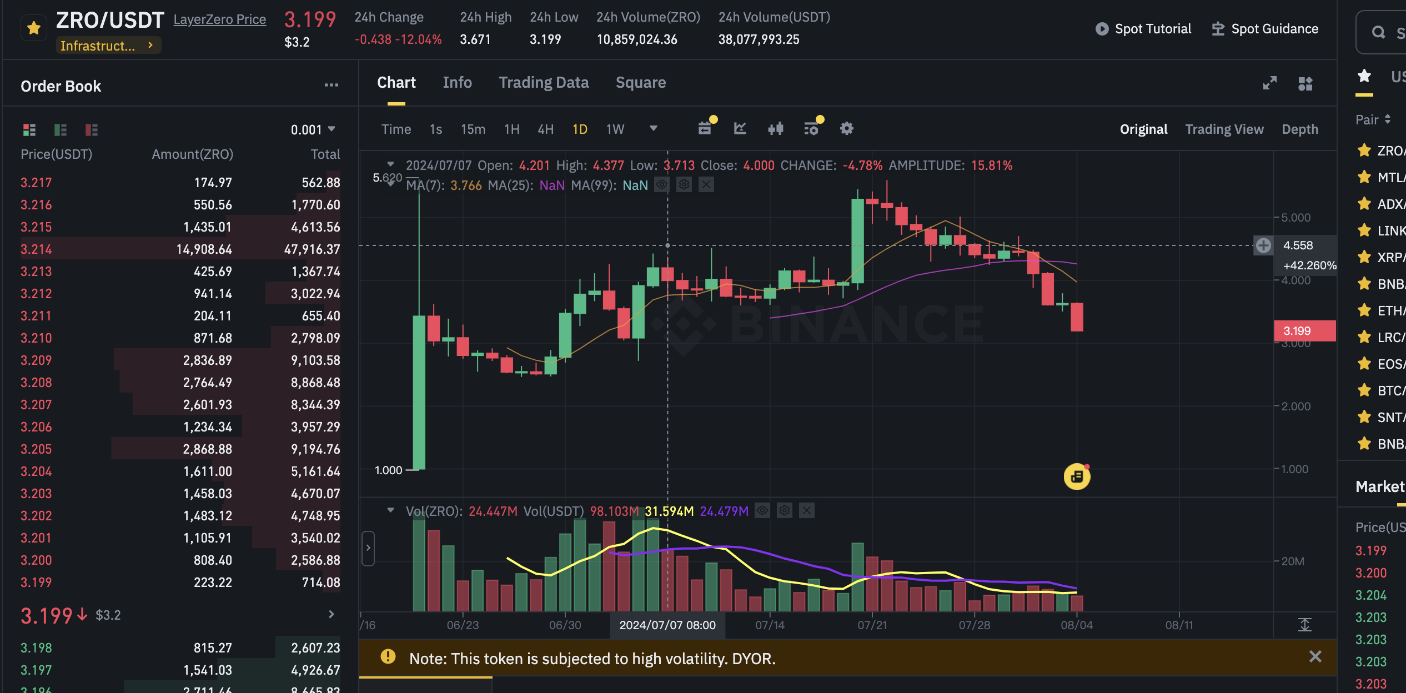Collapse the Vol(ZRO) legend triangle
Image resolution: width=1406 pixels, height=693 pixels.
point(391,510)
